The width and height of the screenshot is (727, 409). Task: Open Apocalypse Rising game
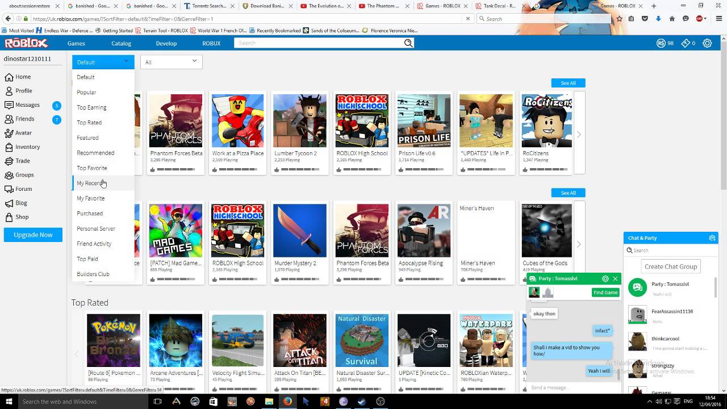[424, 231]
